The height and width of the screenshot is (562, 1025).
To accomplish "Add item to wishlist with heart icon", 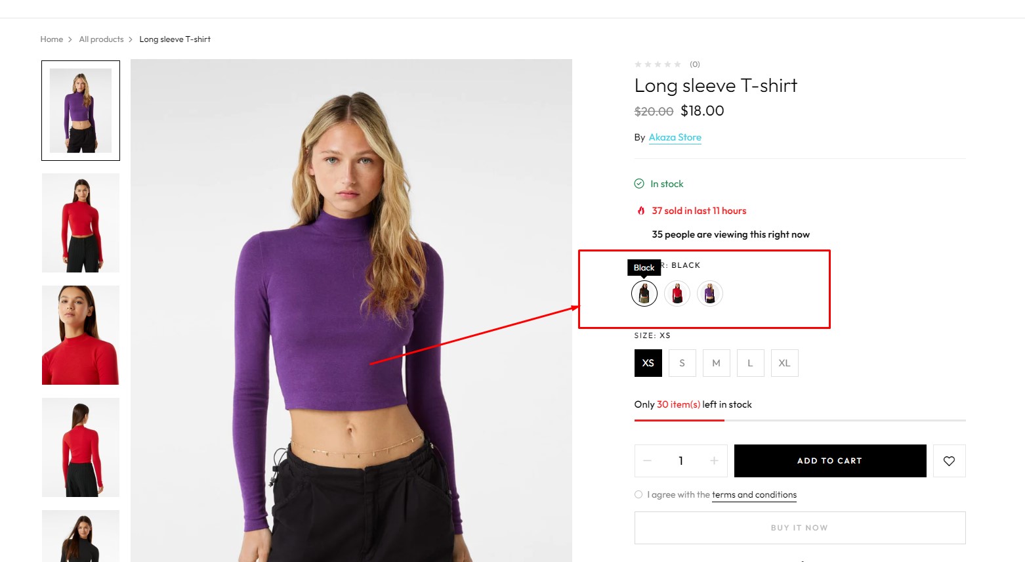I will tap(949, 461).
